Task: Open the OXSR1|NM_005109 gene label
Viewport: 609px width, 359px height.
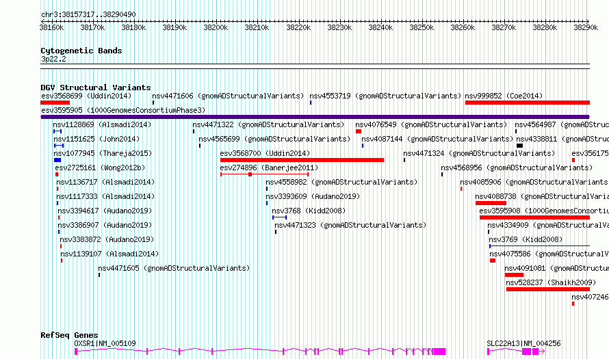Action: pos(105,343)
